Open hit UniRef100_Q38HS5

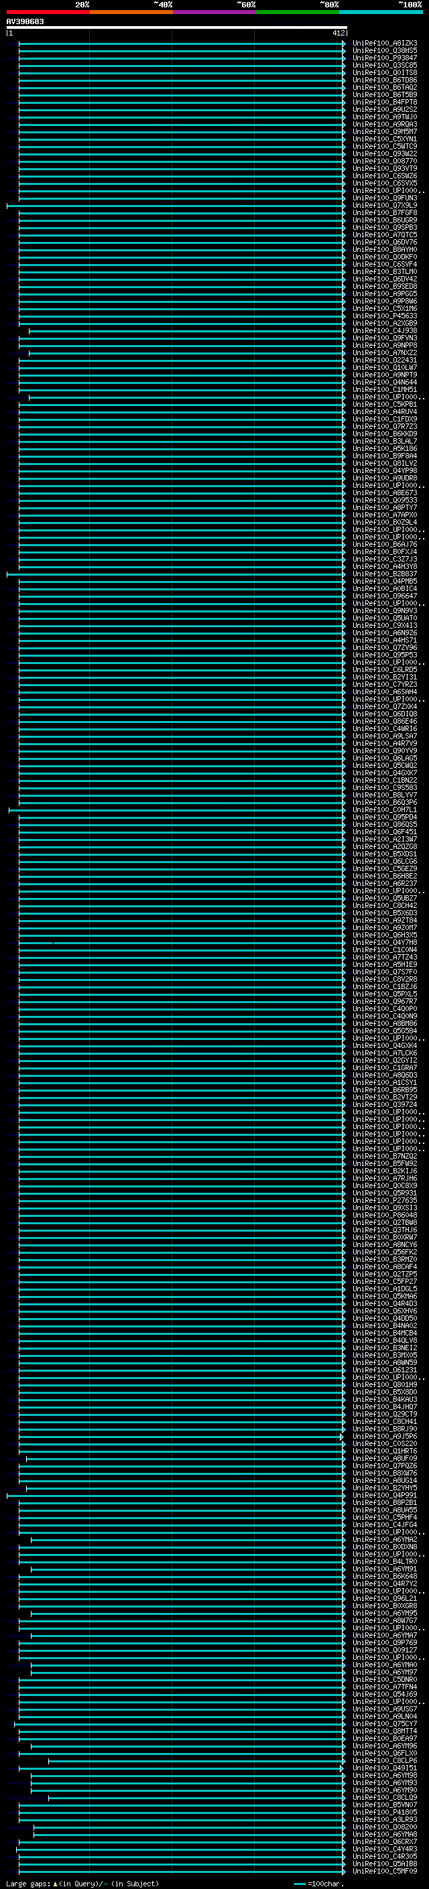tap(384, 51)
